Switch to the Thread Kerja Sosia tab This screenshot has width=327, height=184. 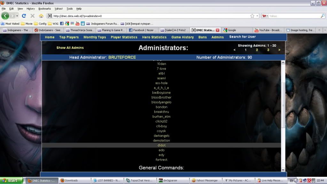[x=80, y=30]
